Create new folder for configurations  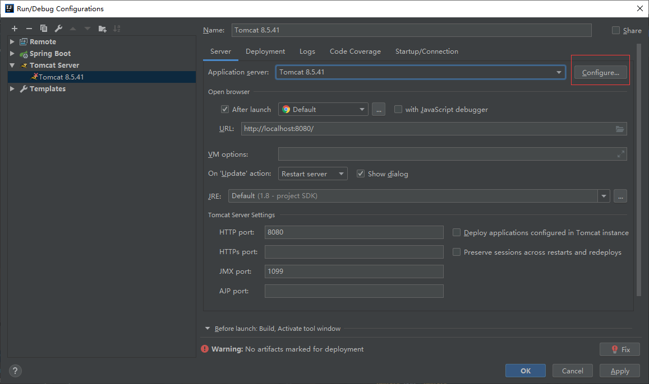pos(102,29)
